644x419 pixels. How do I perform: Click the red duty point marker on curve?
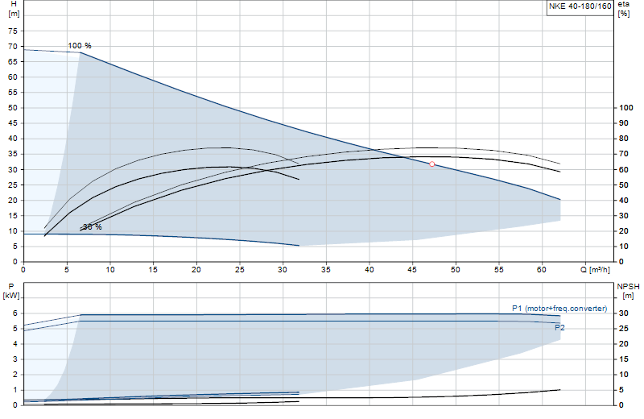(432, 164)
